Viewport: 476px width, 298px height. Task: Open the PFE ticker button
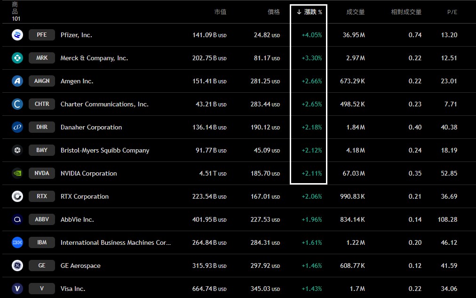pyautogui.click(x=42, y=35)
